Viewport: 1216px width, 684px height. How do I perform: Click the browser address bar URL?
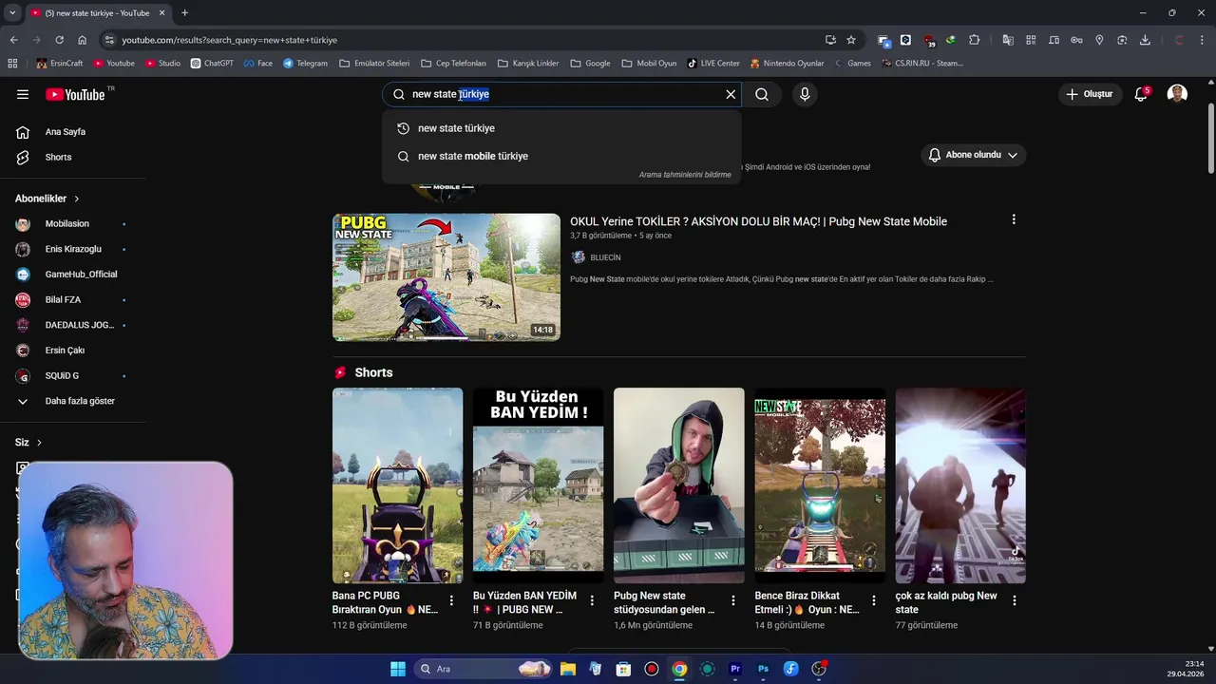coord(229,40)
